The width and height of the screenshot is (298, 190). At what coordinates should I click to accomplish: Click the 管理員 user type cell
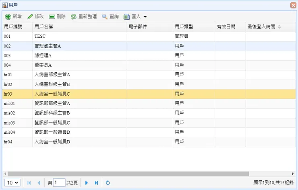point(194,37)
